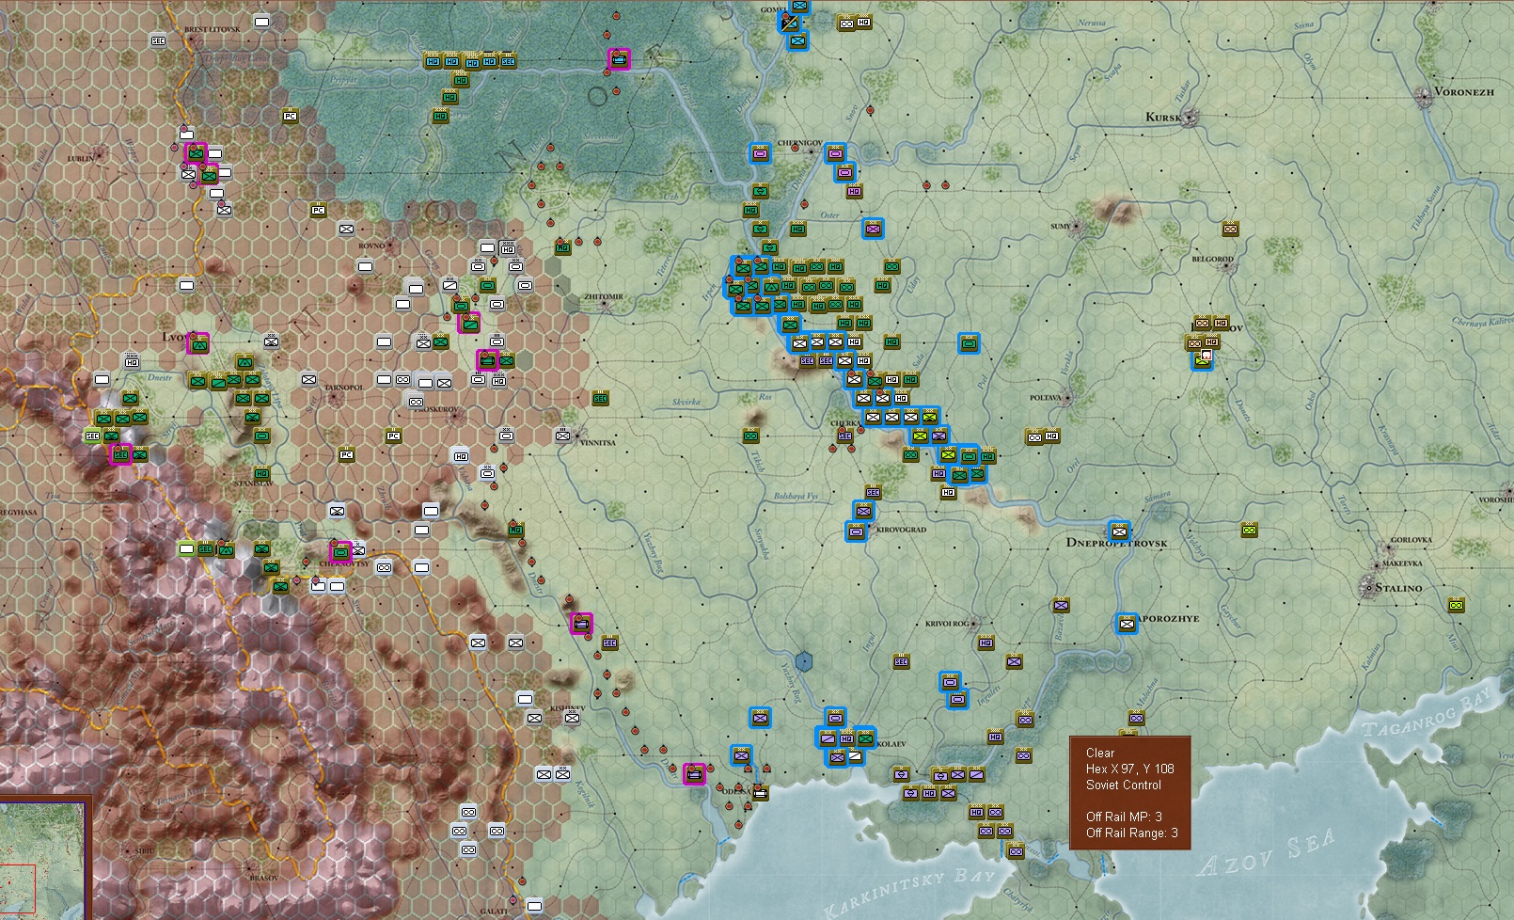Click the Kirovograd city label

click(901, 530)
